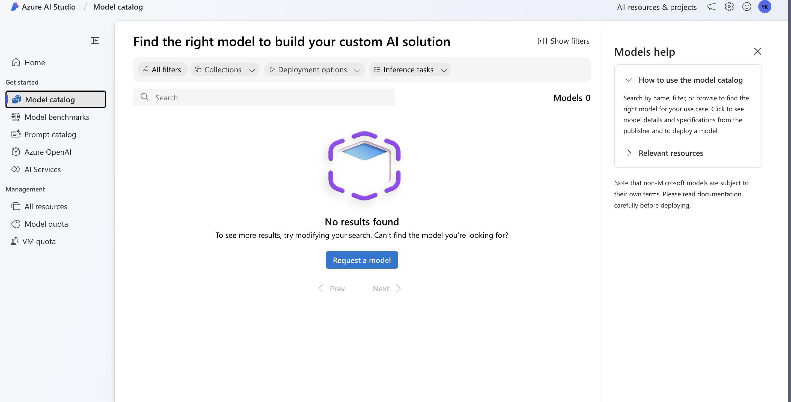Click the Prompt catalog sparkle icon

pyautogui.click(x=16, y=134)
